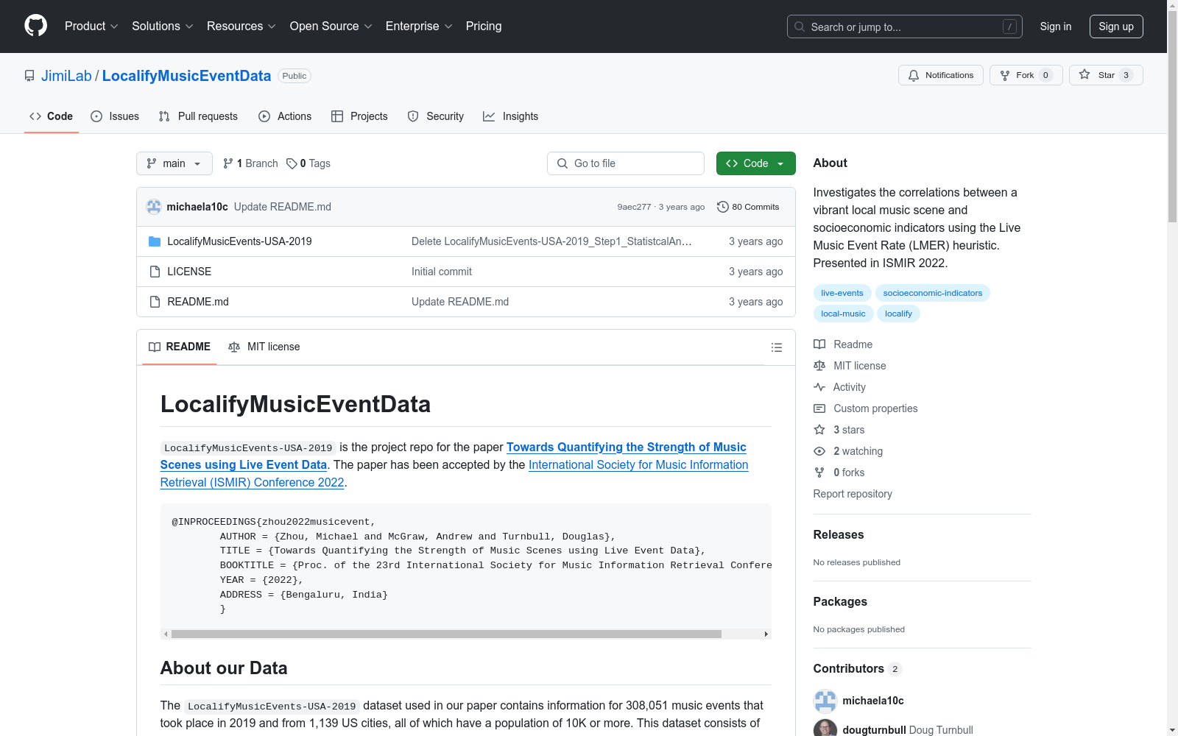Screen dimensions: 1178x736
Task: Click the Report repository link
Action: tap(853, 494)
